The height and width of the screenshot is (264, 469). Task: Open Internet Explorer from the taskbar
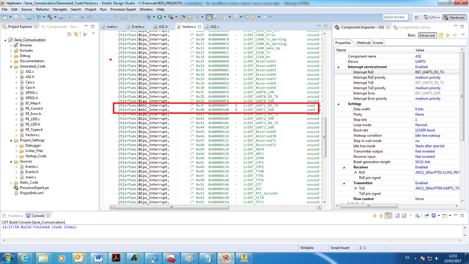[x=25, y=258]
